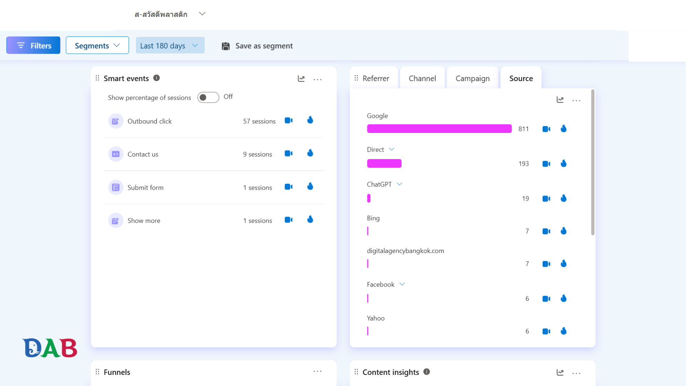Open the Filters panel
686x386 pixels.
(x=33, y=45)
